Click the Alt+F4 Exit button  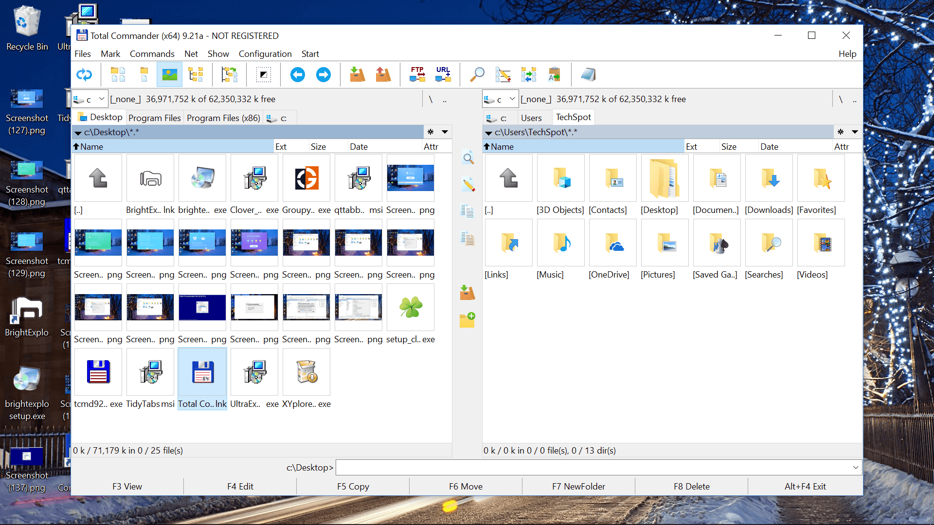click(x=805, y=487)
